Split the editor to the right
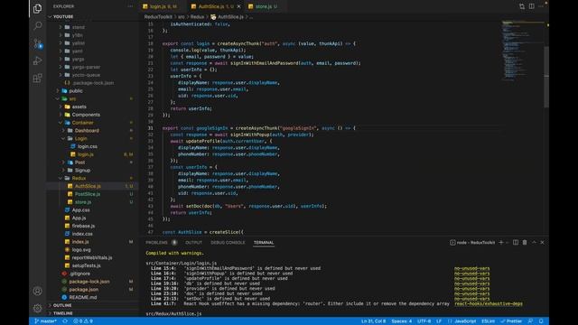The width and height of the screenshot is (578, 325). point(532,6)
